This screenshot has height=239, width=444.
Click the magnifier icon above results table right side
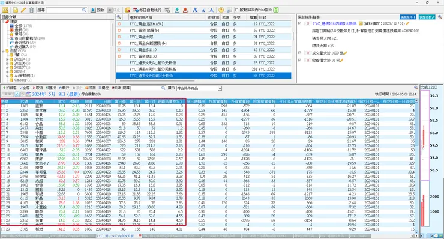(416, 88)
